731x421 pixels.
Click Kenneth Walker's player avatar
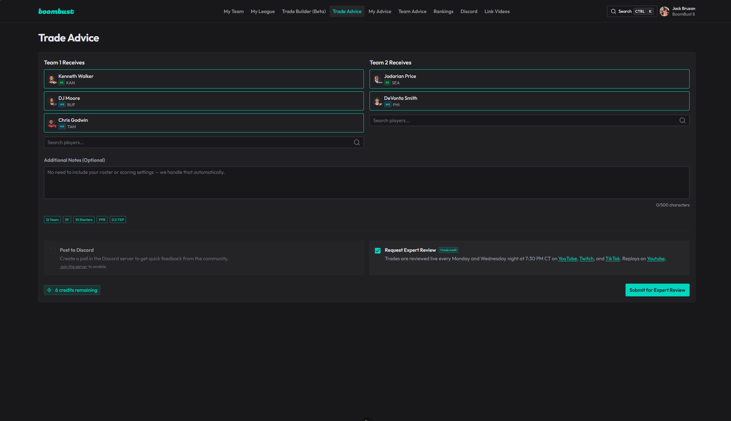click(52, 79)
